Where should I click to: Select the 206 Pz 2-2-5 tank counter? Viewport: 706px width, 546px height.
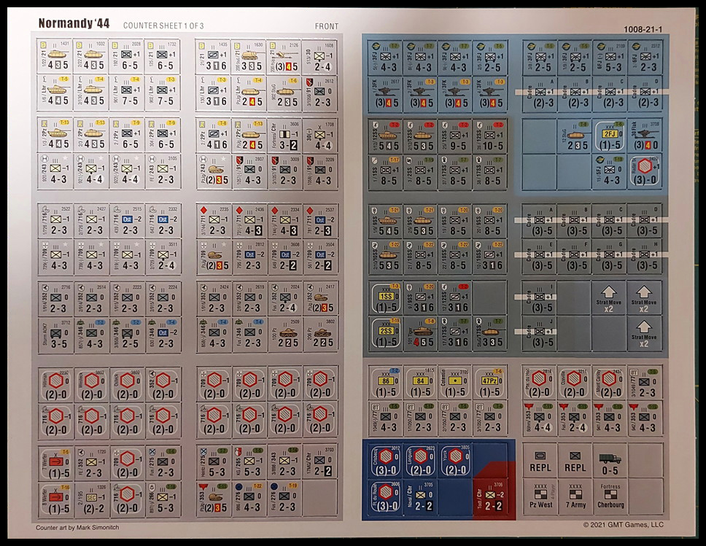pos(320,334)
